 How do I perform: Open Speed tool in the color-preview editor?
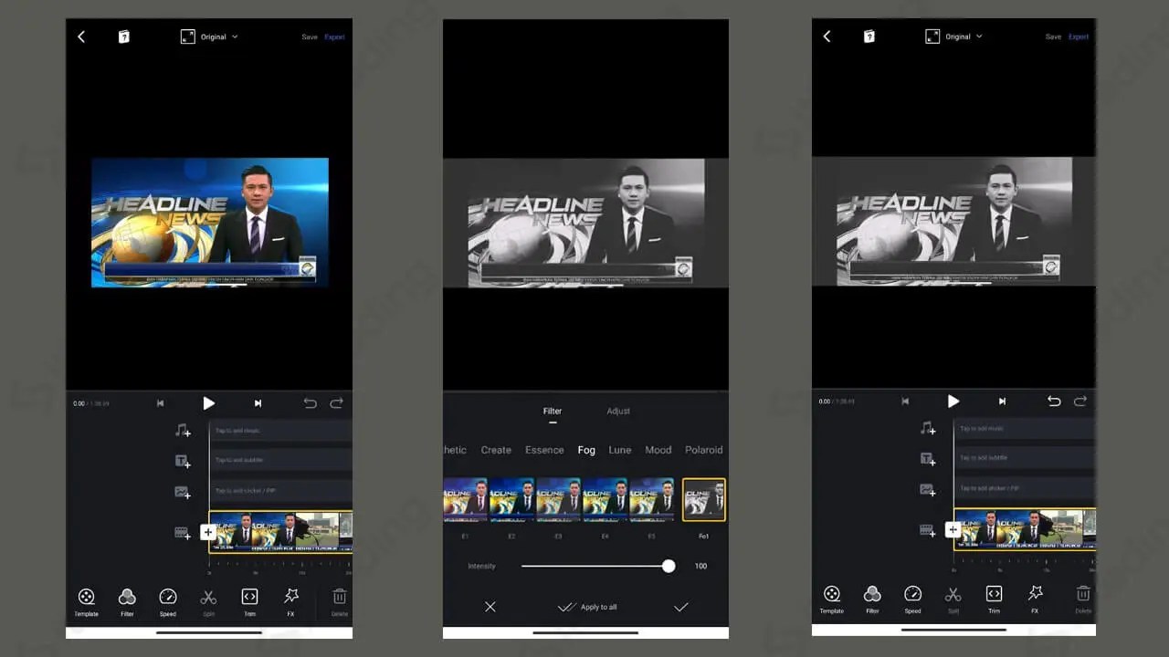coord(168,601)
